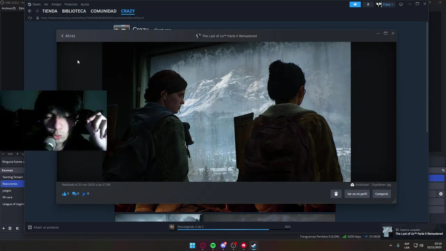This screenshot has height=251, width=446.
Task: Open Discord from the taskbar
Action: pos(223,245)
